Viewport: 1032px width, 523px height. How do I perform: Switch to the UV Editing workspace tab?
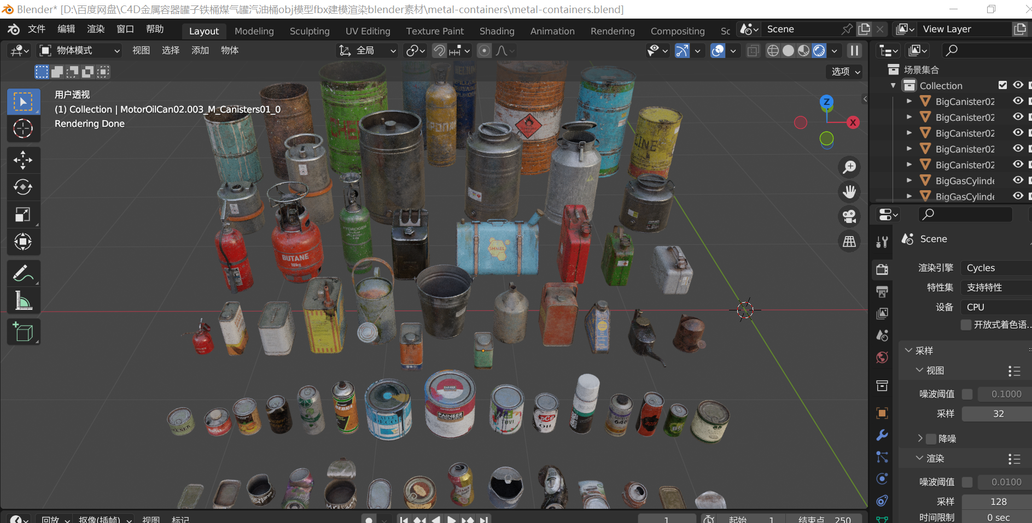point(368,31)
